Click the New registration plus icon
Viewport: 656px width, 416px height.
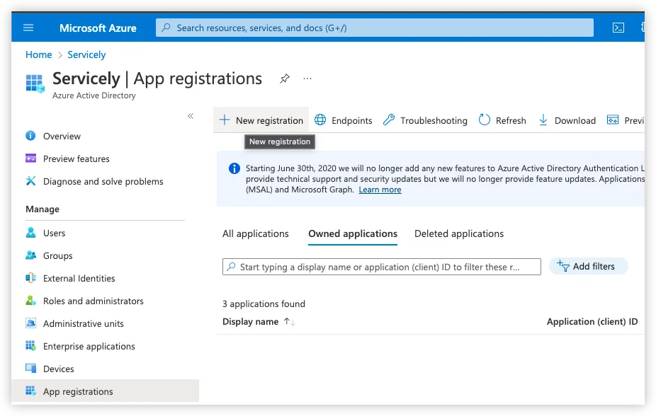point(225,120)
